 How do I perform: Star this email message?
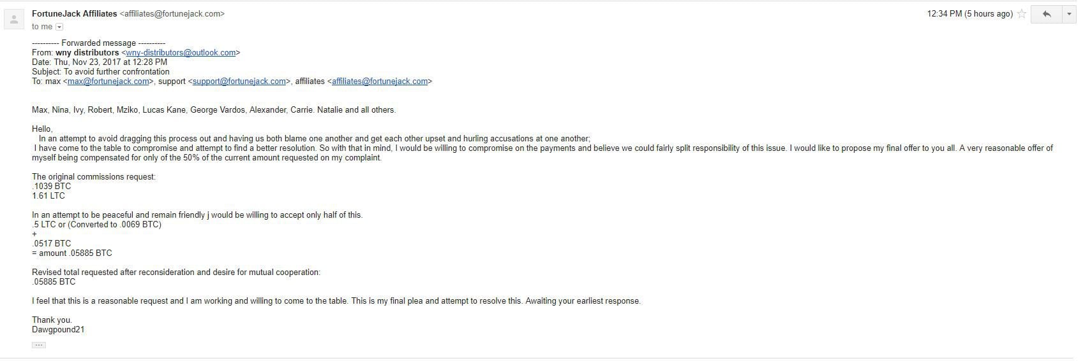pos(1022,14)
